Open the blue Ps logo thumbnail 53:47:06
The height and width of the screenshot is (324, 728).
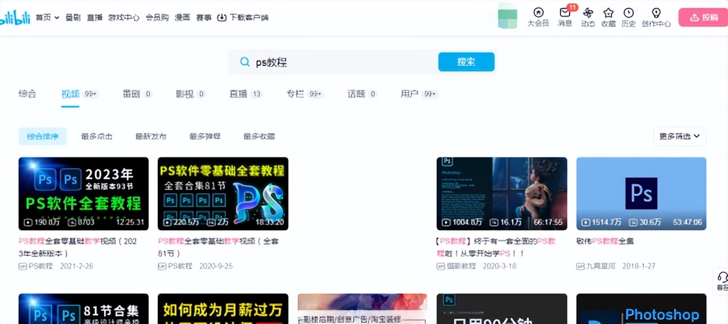coord(641,194)
